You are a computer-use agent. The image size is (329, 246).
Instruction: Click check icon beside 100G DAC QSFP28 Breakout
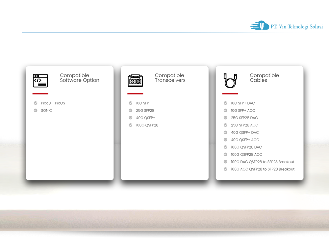click(225, 162)
